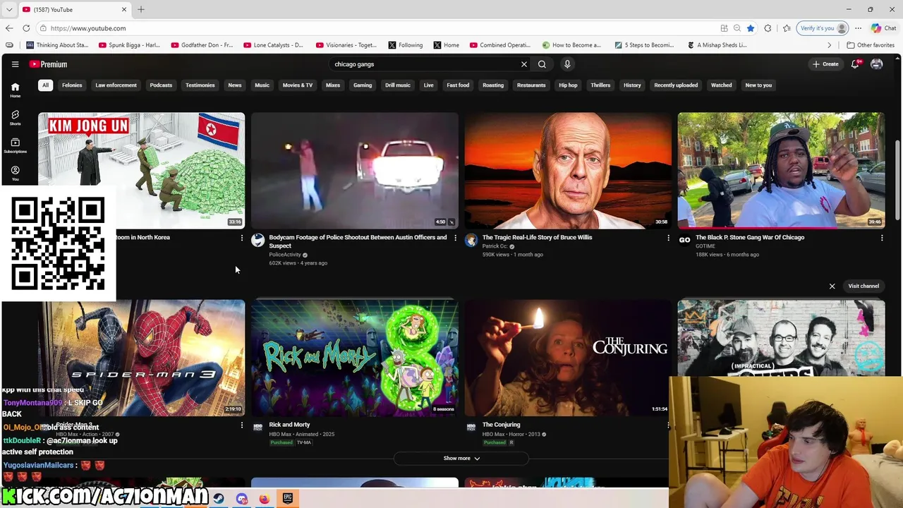Click the favorites star in address bar

tap(751, 28)
